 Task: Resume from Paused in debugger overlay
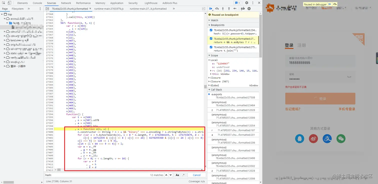click(330, 4)
